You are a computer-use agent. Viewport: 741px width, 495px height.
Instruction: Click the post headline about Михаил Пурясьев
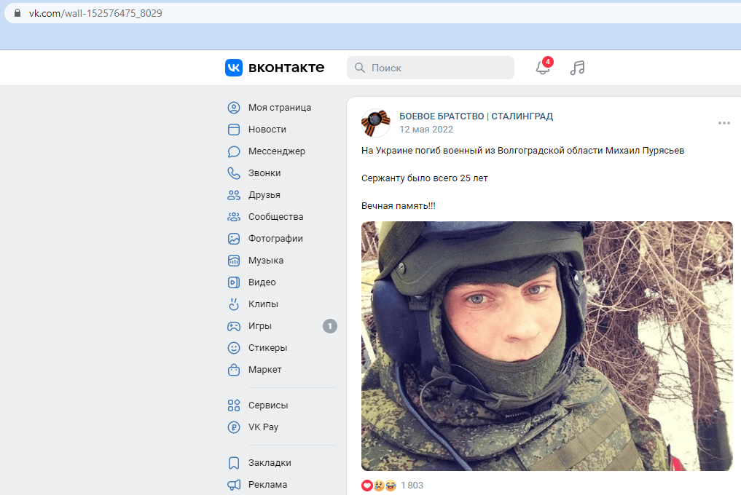click(x=522, y=151)
